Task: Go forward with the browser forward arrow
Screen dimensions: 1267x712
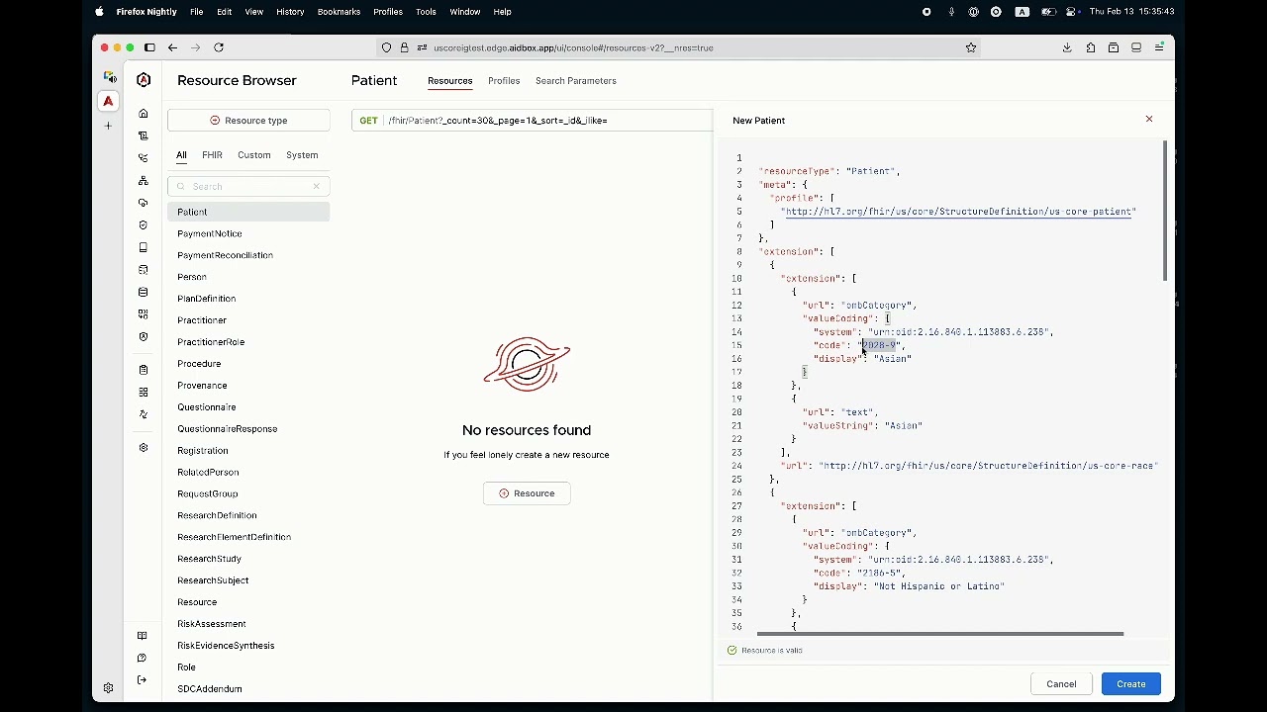Action: [195, 47]
